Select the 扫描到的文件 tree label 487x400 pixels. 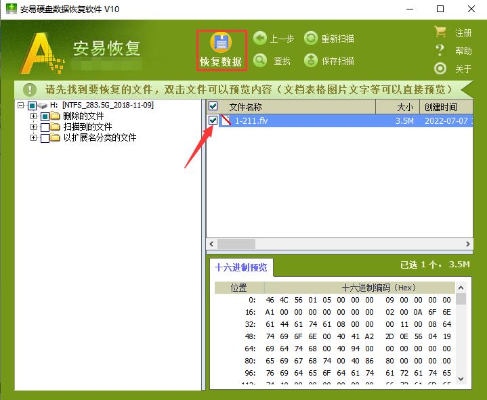[x=87, y=127]
